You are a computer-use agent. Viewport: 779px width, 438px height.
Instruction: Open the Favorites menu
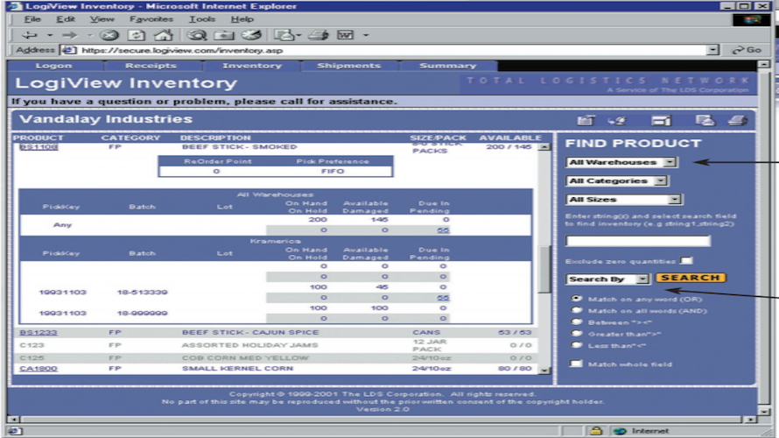pyautogui.click(x=151, y=19)
